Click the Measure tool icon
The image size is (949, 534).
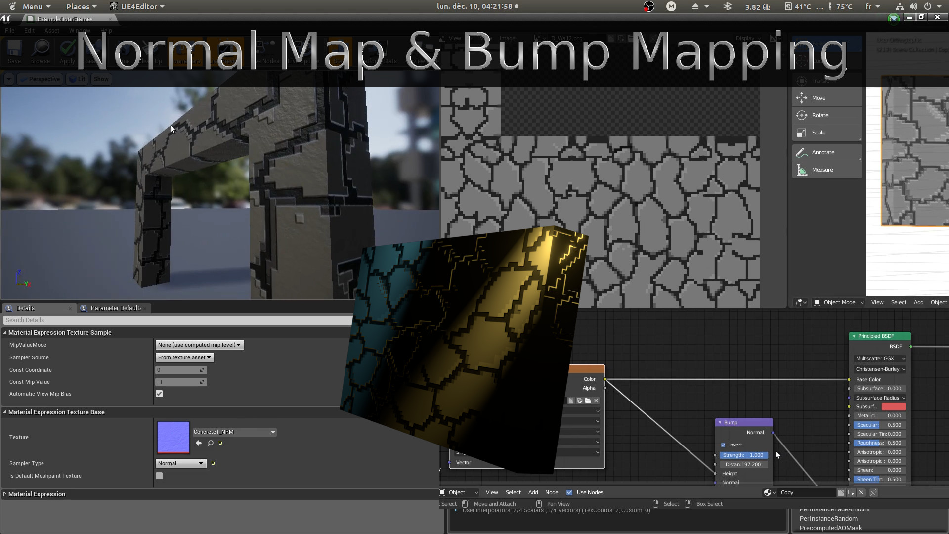[x=802, y=170]
